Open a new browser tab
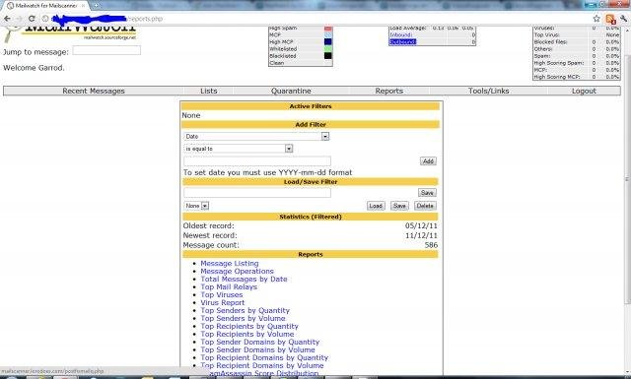 [97, 6]
